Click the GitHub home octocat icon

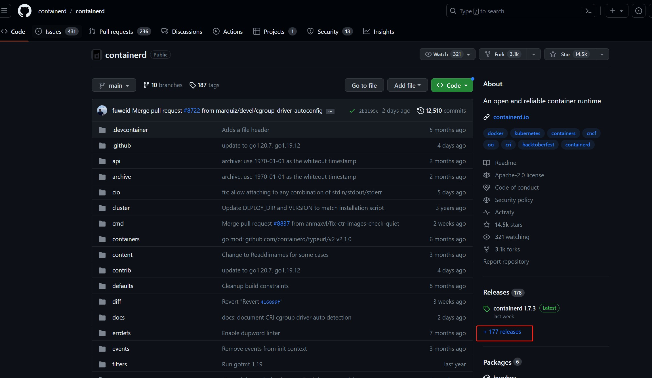24,11
